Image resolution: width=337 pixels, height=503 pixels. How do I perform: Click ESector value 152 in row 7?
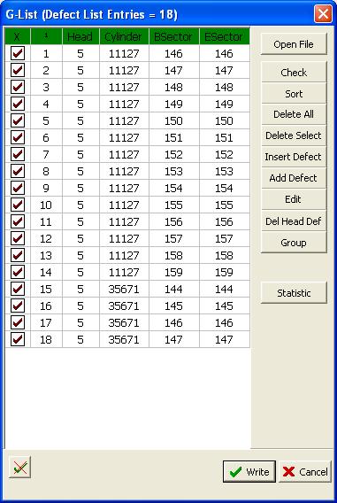point(225,154)
